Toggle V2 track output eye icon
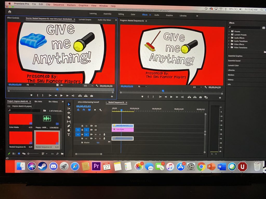266x199 pixels. tap(96, 126)
